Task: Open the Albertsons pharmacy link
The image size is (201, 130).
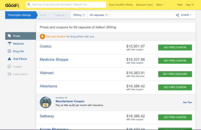Action: coord(49,86)
